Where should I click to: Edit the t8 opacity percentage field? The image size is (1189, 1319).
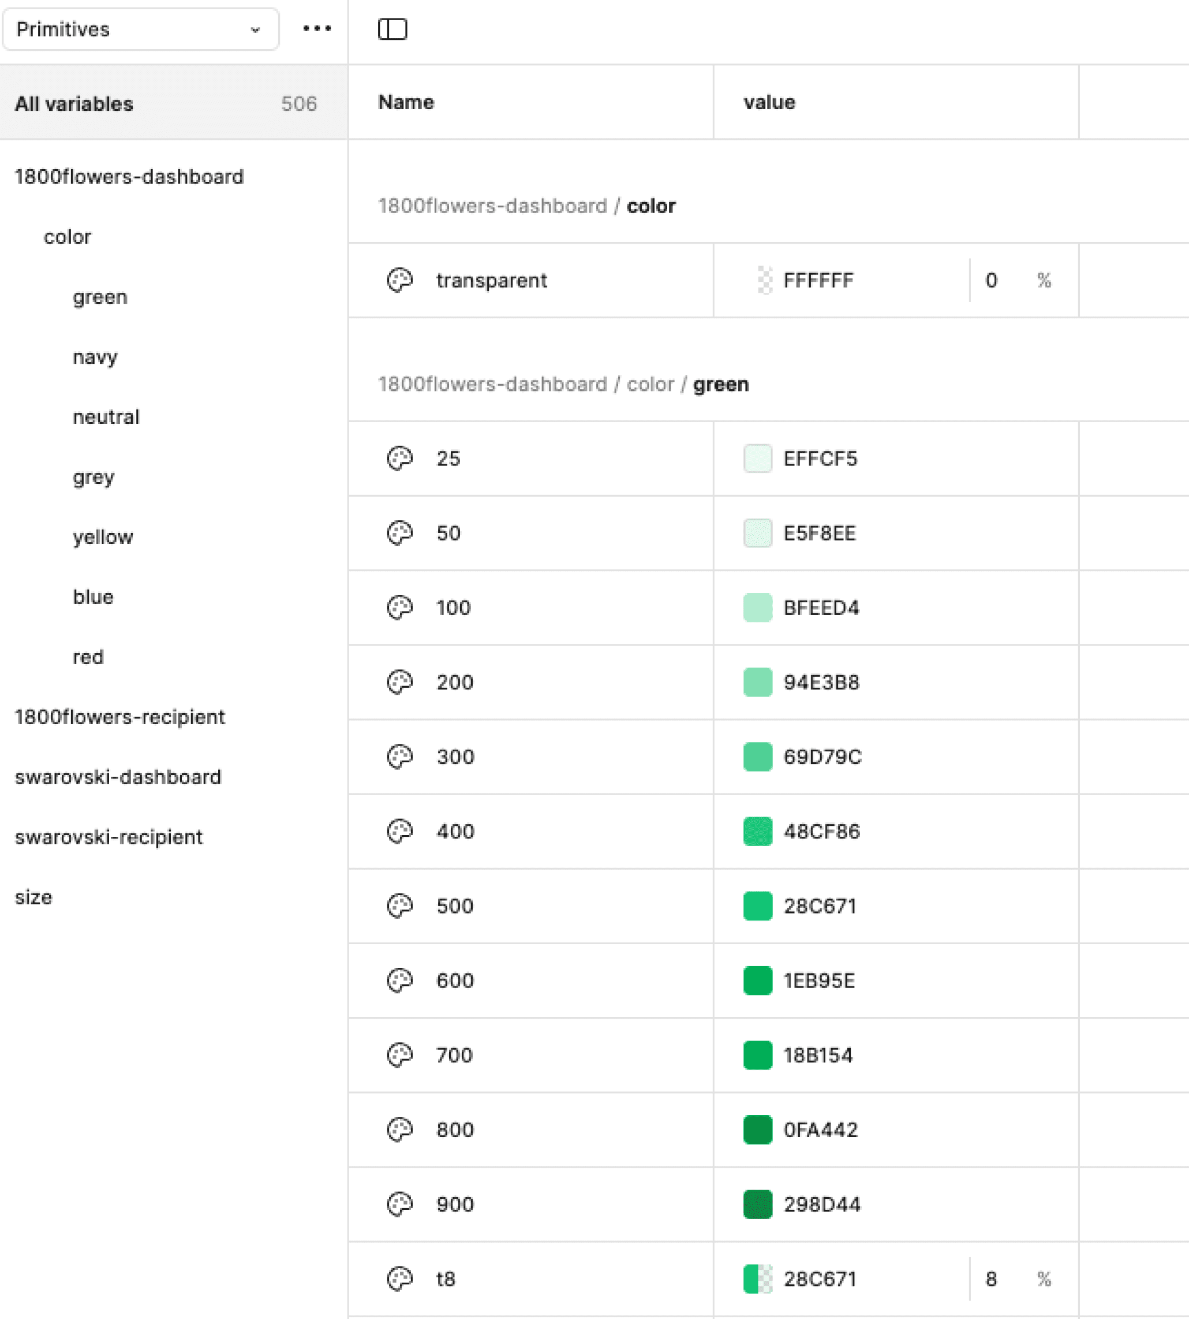coord(991,1278)
